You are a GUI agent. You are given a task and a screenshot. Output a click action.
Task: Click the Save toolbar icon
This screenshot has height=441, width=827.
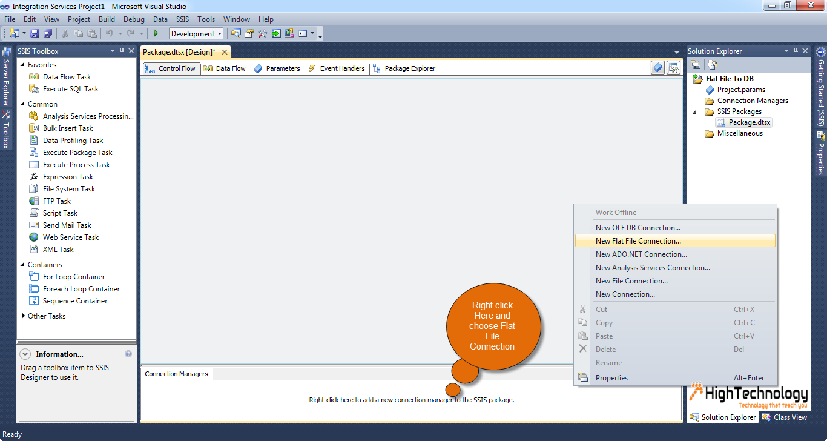35,33
